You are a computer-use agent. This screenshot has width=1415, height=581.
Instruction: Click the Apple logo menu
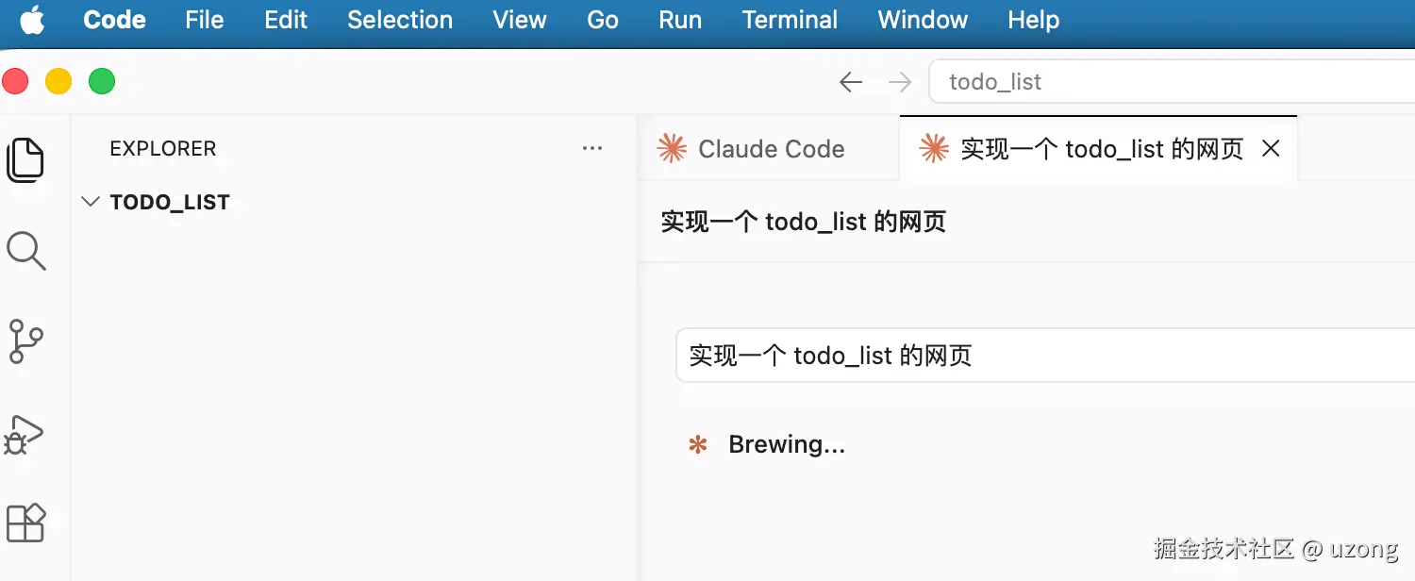[33, 20]
